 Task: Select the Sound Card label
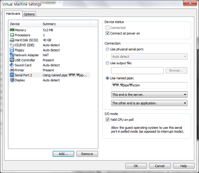[23, 65]
